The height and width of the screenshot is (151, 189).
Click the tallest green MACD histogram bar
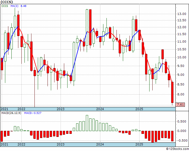tap(87, 123)
